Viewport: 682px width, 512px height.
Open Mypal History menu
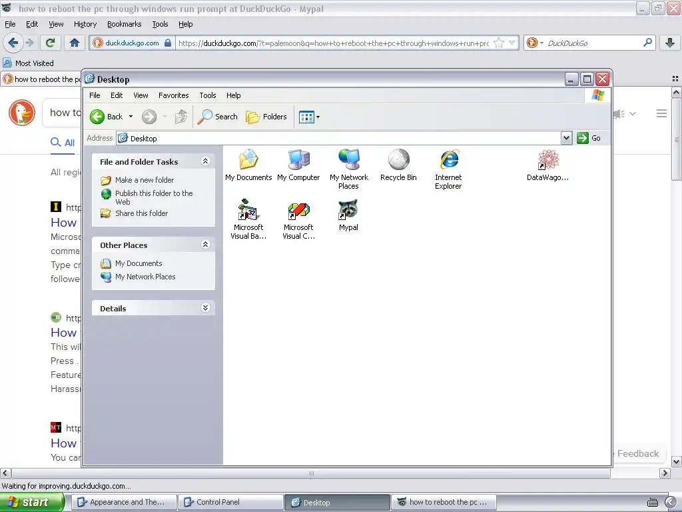(85, 24)
